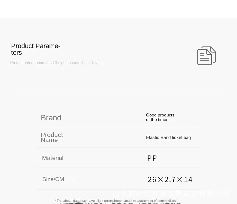Click the manual measurement disclaimer note
This screenshot has height=204, width=237.
[x=115, y=201]
